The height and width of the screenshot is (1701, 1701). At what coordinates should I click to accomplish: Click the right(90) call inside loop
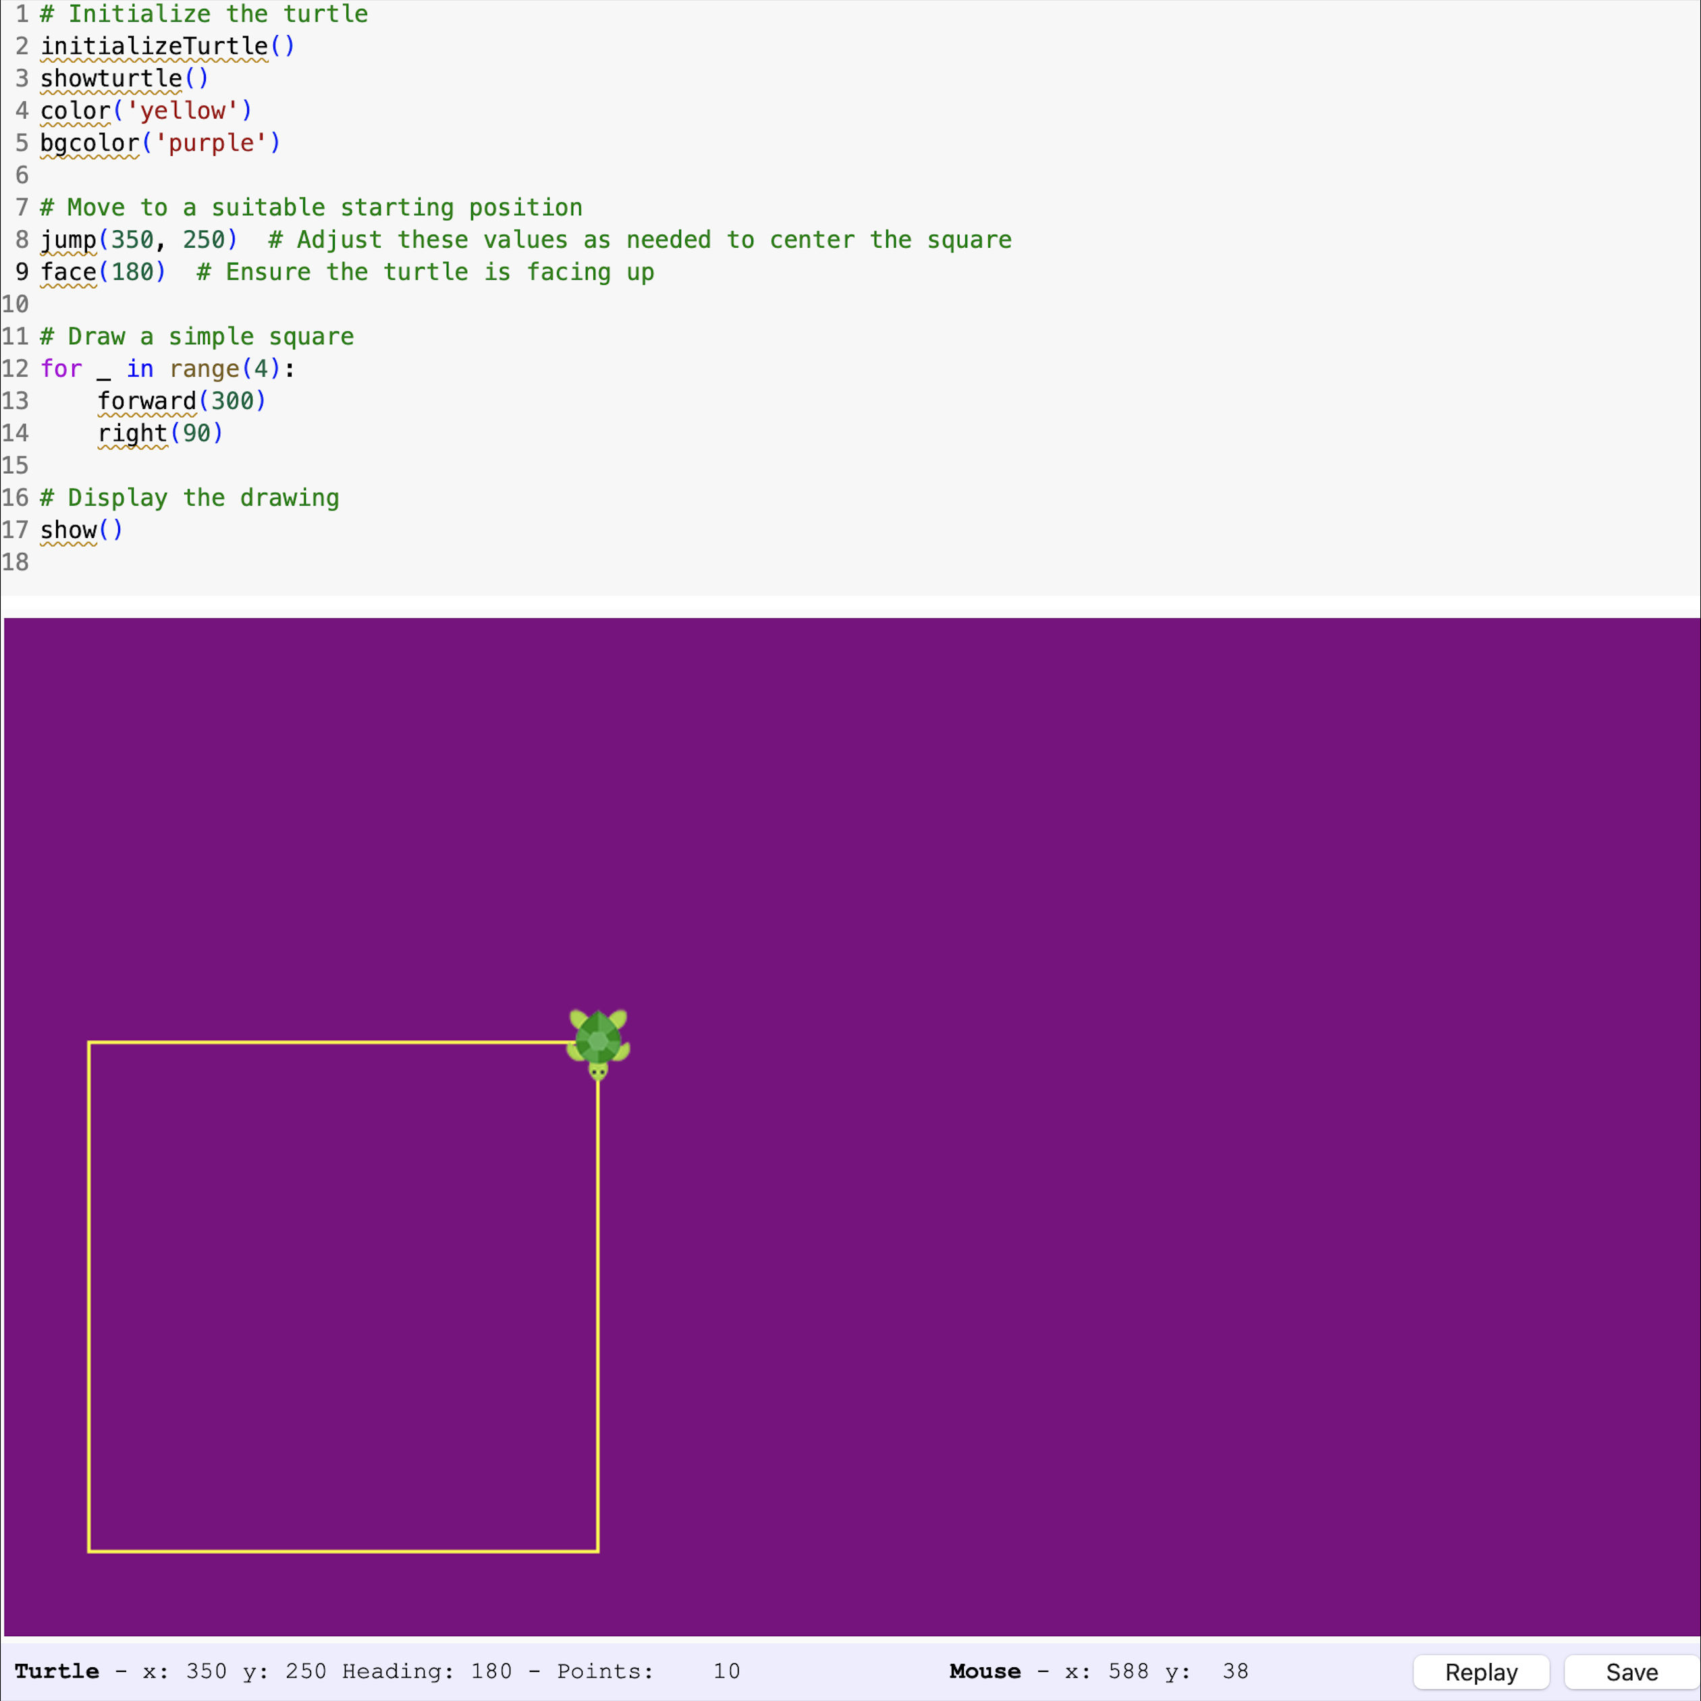click(159, 433)
